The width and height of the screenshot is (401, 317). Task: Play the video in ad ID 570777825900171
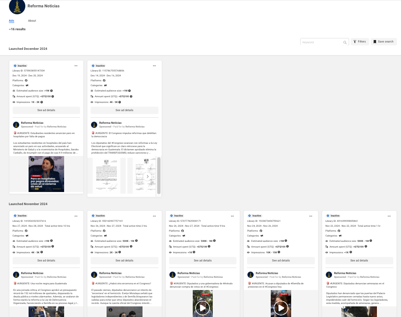203,308
